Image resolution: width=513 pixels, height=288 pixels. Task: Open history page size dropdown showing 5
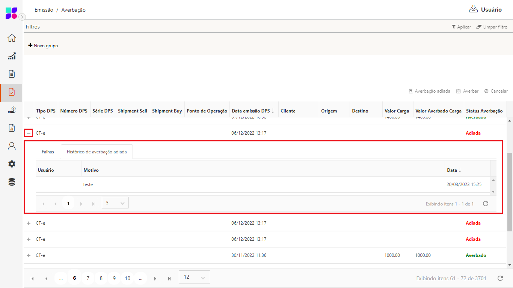click(115, 203)
